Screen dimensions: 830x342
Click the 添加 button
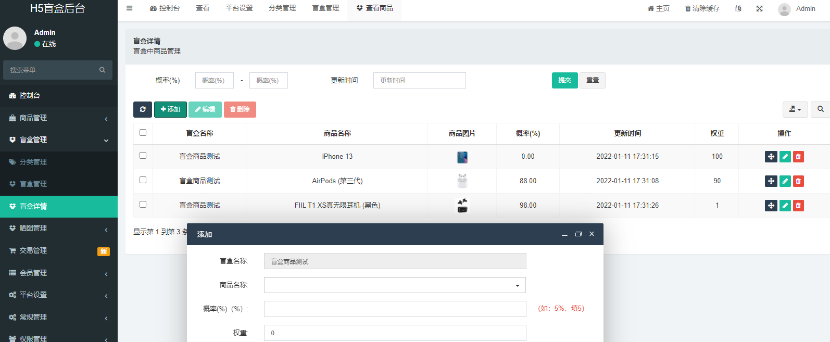[170, 109]
